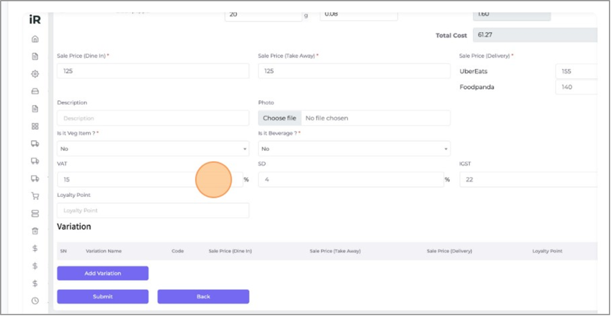615x323 pixels.
Task: Focus the Sale Price (Take Away) field
Action: pos(354,71)
